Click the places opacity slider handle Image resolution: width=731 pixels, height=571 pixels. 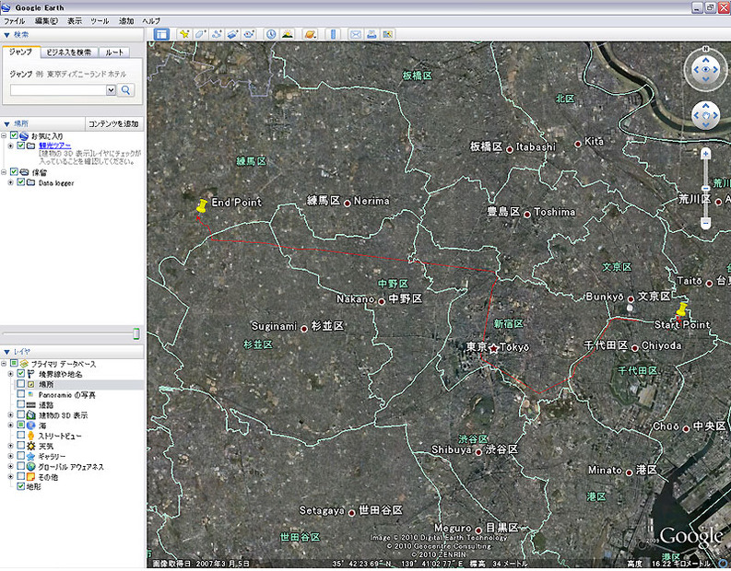136,333
